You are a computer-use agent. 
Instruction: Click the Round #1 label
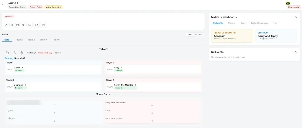click(20, 58)
